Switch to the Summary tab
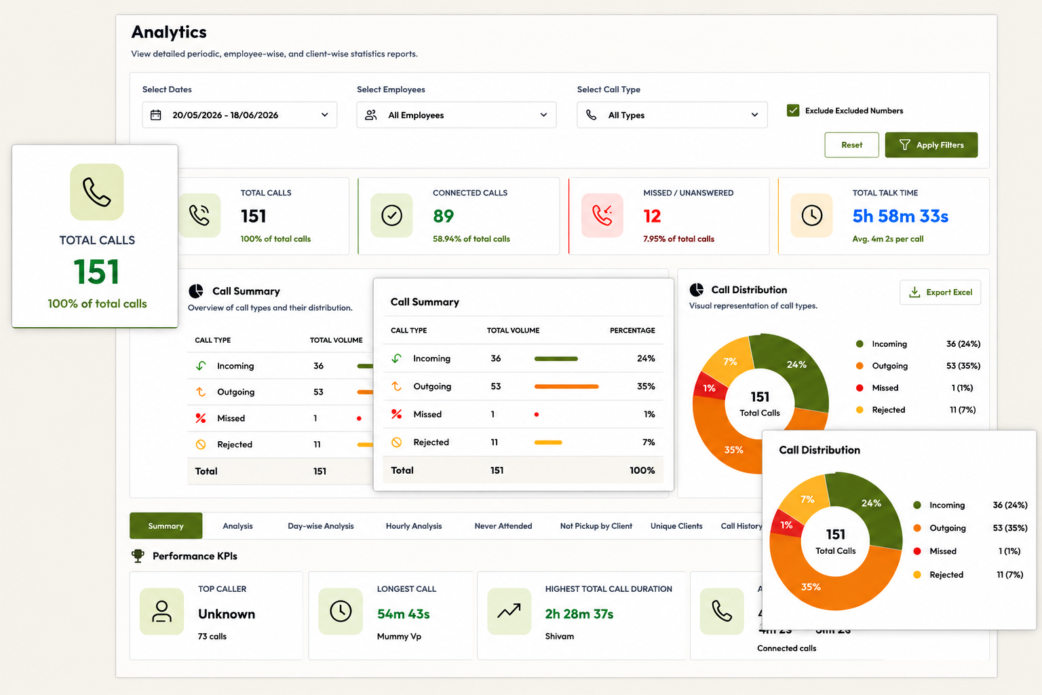Viewport: 1042px width, 695px height. (x=166, y=526)
